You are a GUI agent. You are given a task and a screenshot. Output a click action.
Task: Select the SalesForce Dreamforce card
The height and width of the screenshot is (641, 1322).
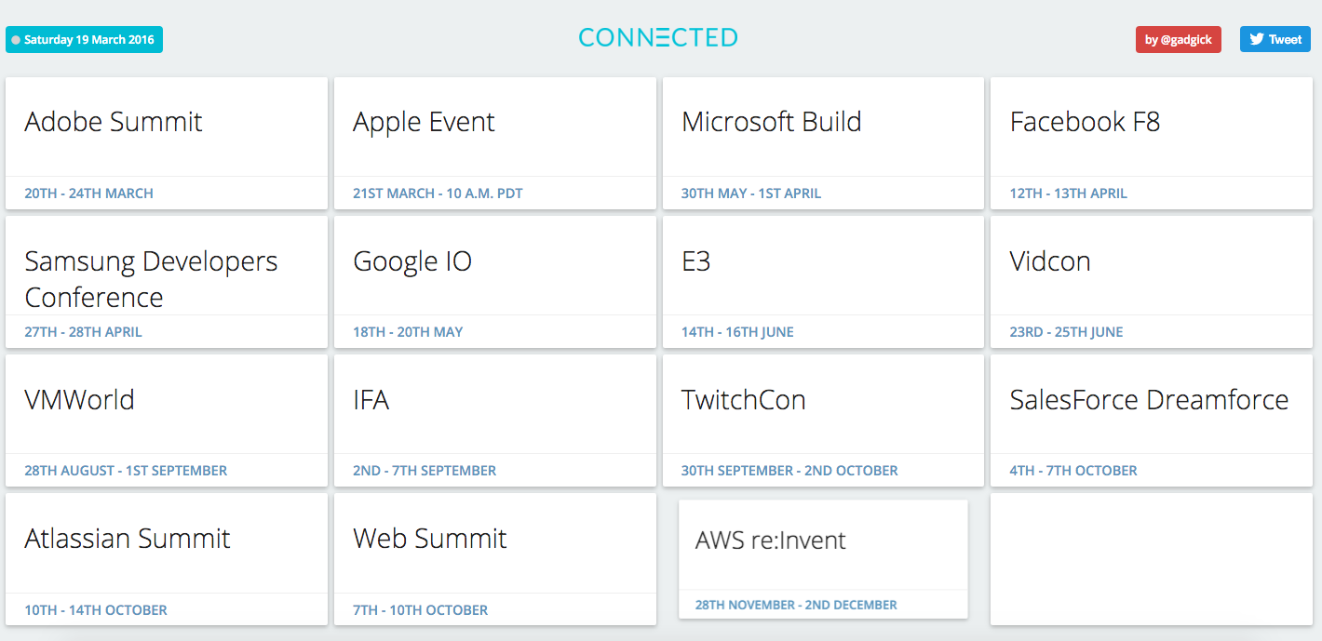click(x=1152, y=420)
